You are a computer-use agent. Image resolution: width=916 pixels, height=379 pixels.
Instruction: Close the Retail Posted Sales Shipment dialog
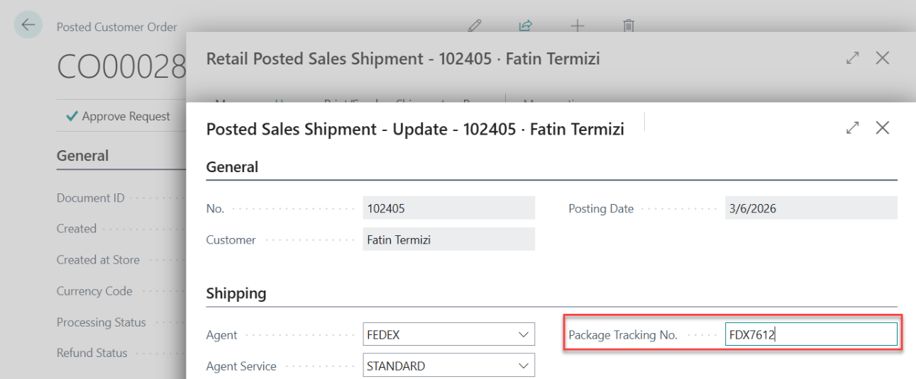point(883,59)
